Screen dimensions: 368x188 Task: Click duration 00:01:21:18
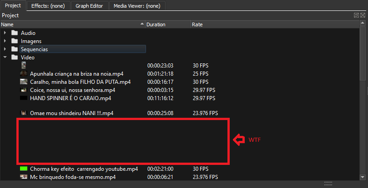pos(160,74)
